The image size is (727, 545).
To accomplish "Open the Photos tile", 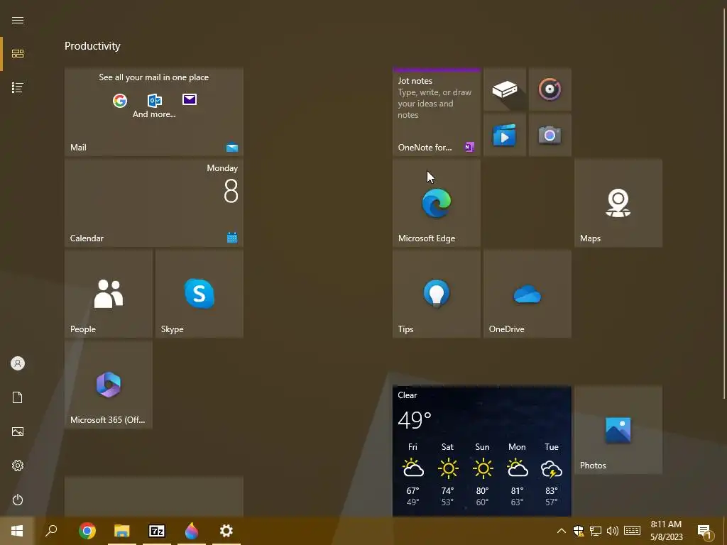I will 618,429.
